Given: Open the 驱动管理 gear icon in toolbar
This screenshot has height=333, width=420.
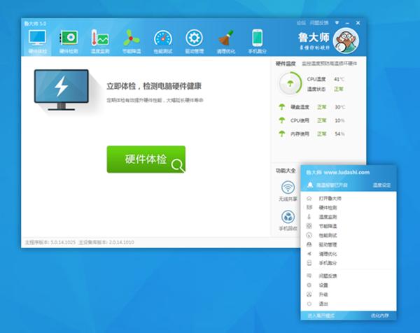Looking at the screenshot, I should 194,41.
